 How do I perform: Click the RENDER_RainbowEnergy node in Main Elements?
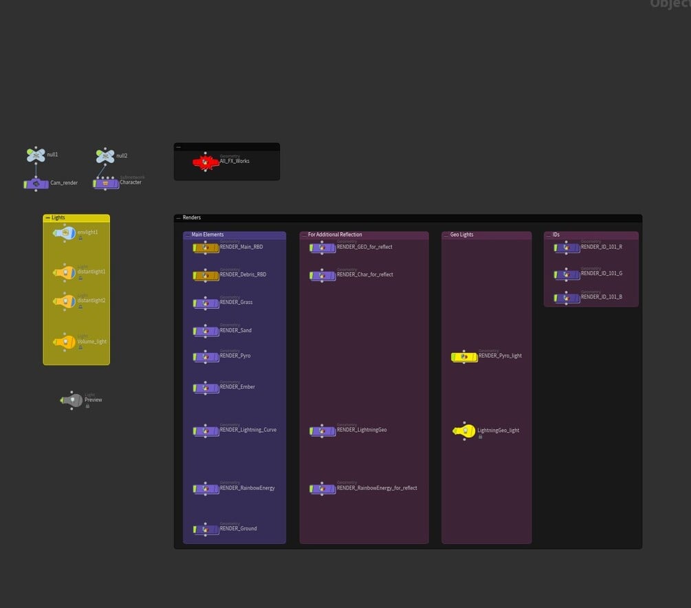tap(206, 489)
